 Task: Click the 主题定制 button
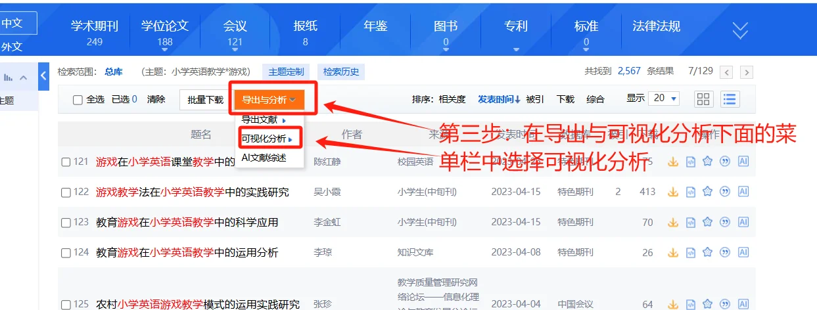286,72
